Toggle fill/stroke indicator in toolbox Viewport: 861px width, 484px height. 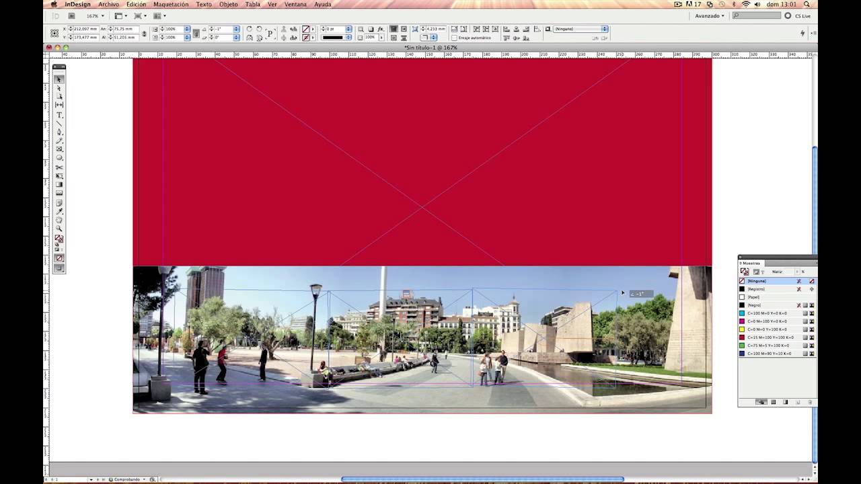pos(59,239)
